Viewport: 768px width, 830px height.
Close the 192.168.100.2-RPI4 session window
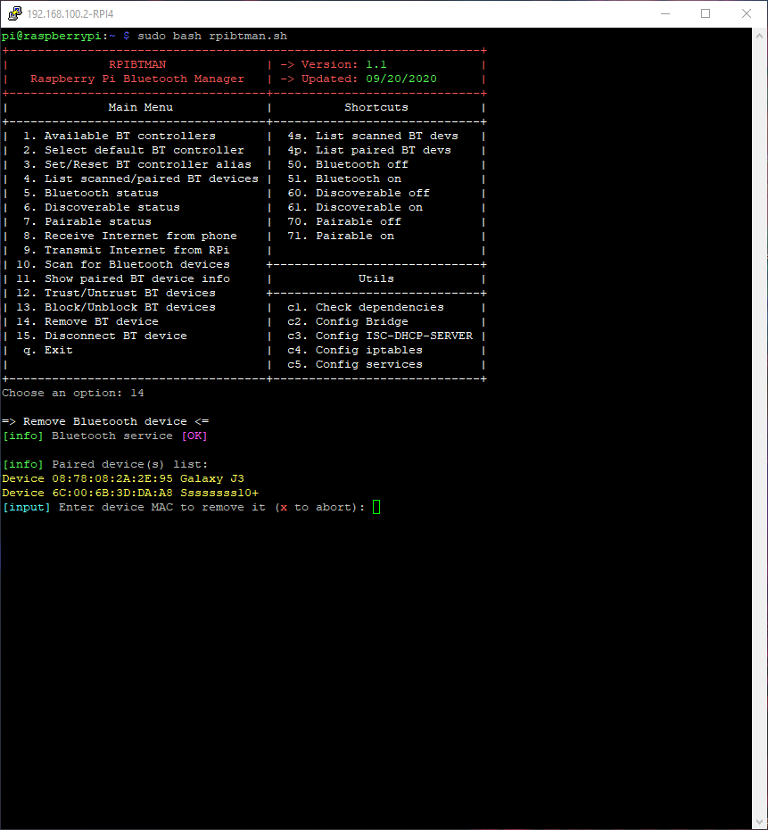click(x=747, y=13)
